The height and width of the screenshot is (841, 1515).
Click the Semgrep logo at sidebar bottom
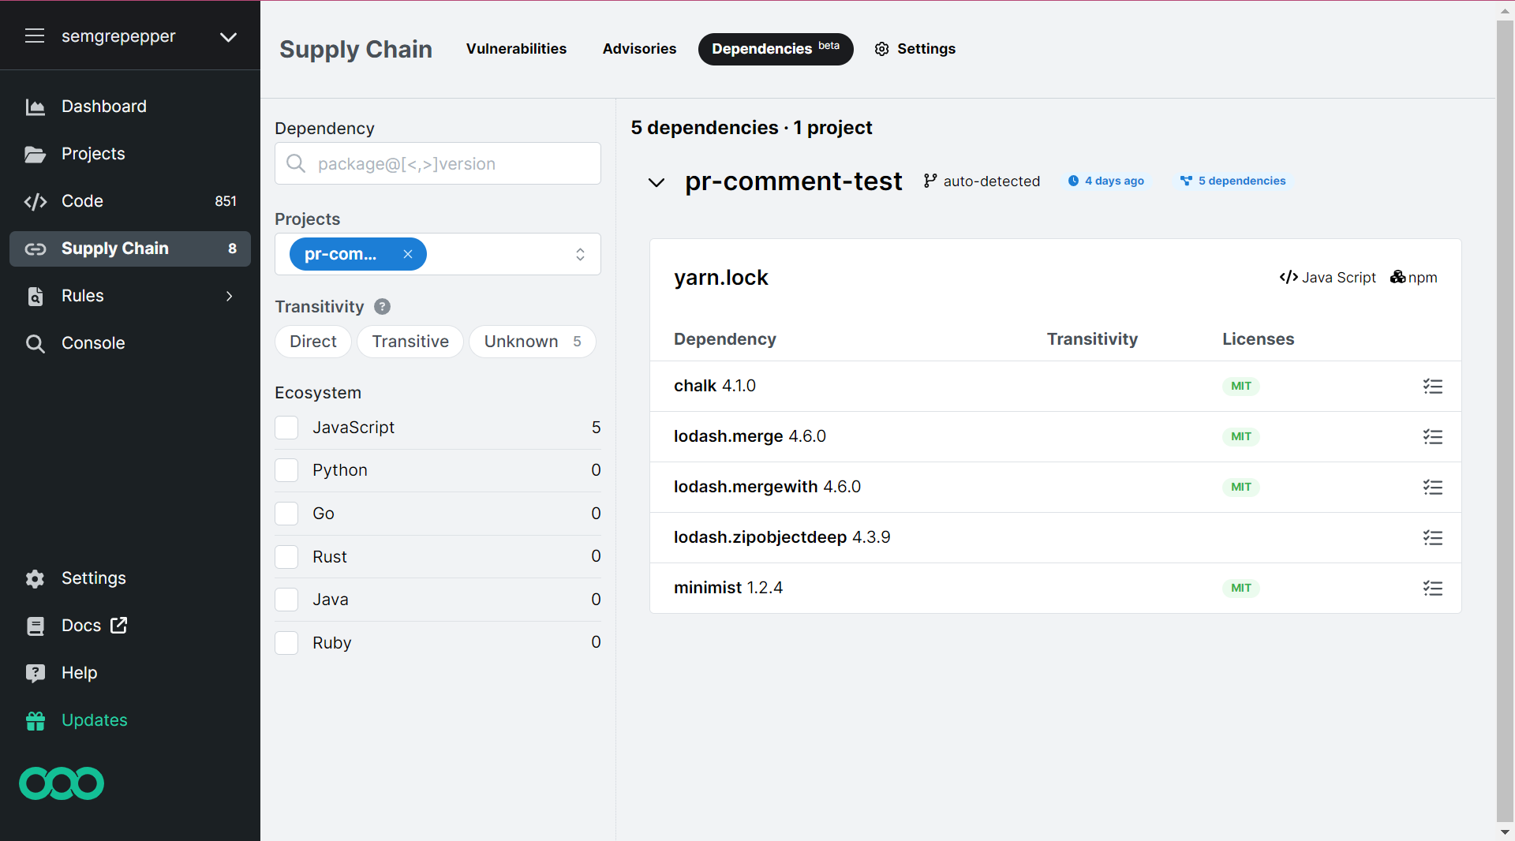pos(61,783)
